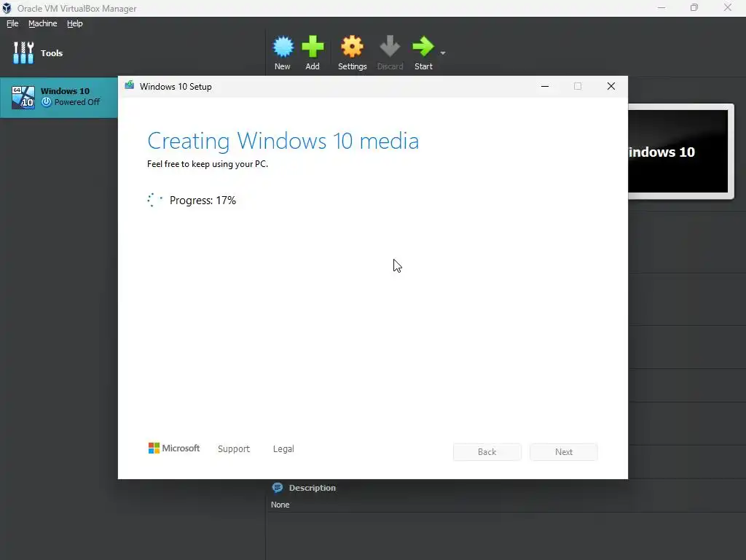Click the VirtualBox app icon in title bar
This screenshot has height=560, width=746.
click(x=7, y=8)
